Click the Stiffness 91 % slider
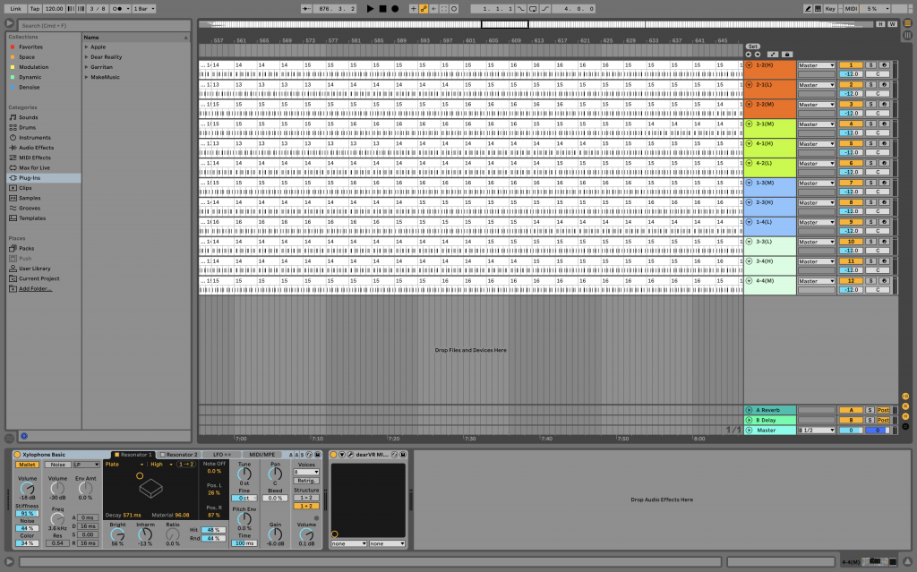This screenshot has height=572, width=917. [x=27, y=513]
